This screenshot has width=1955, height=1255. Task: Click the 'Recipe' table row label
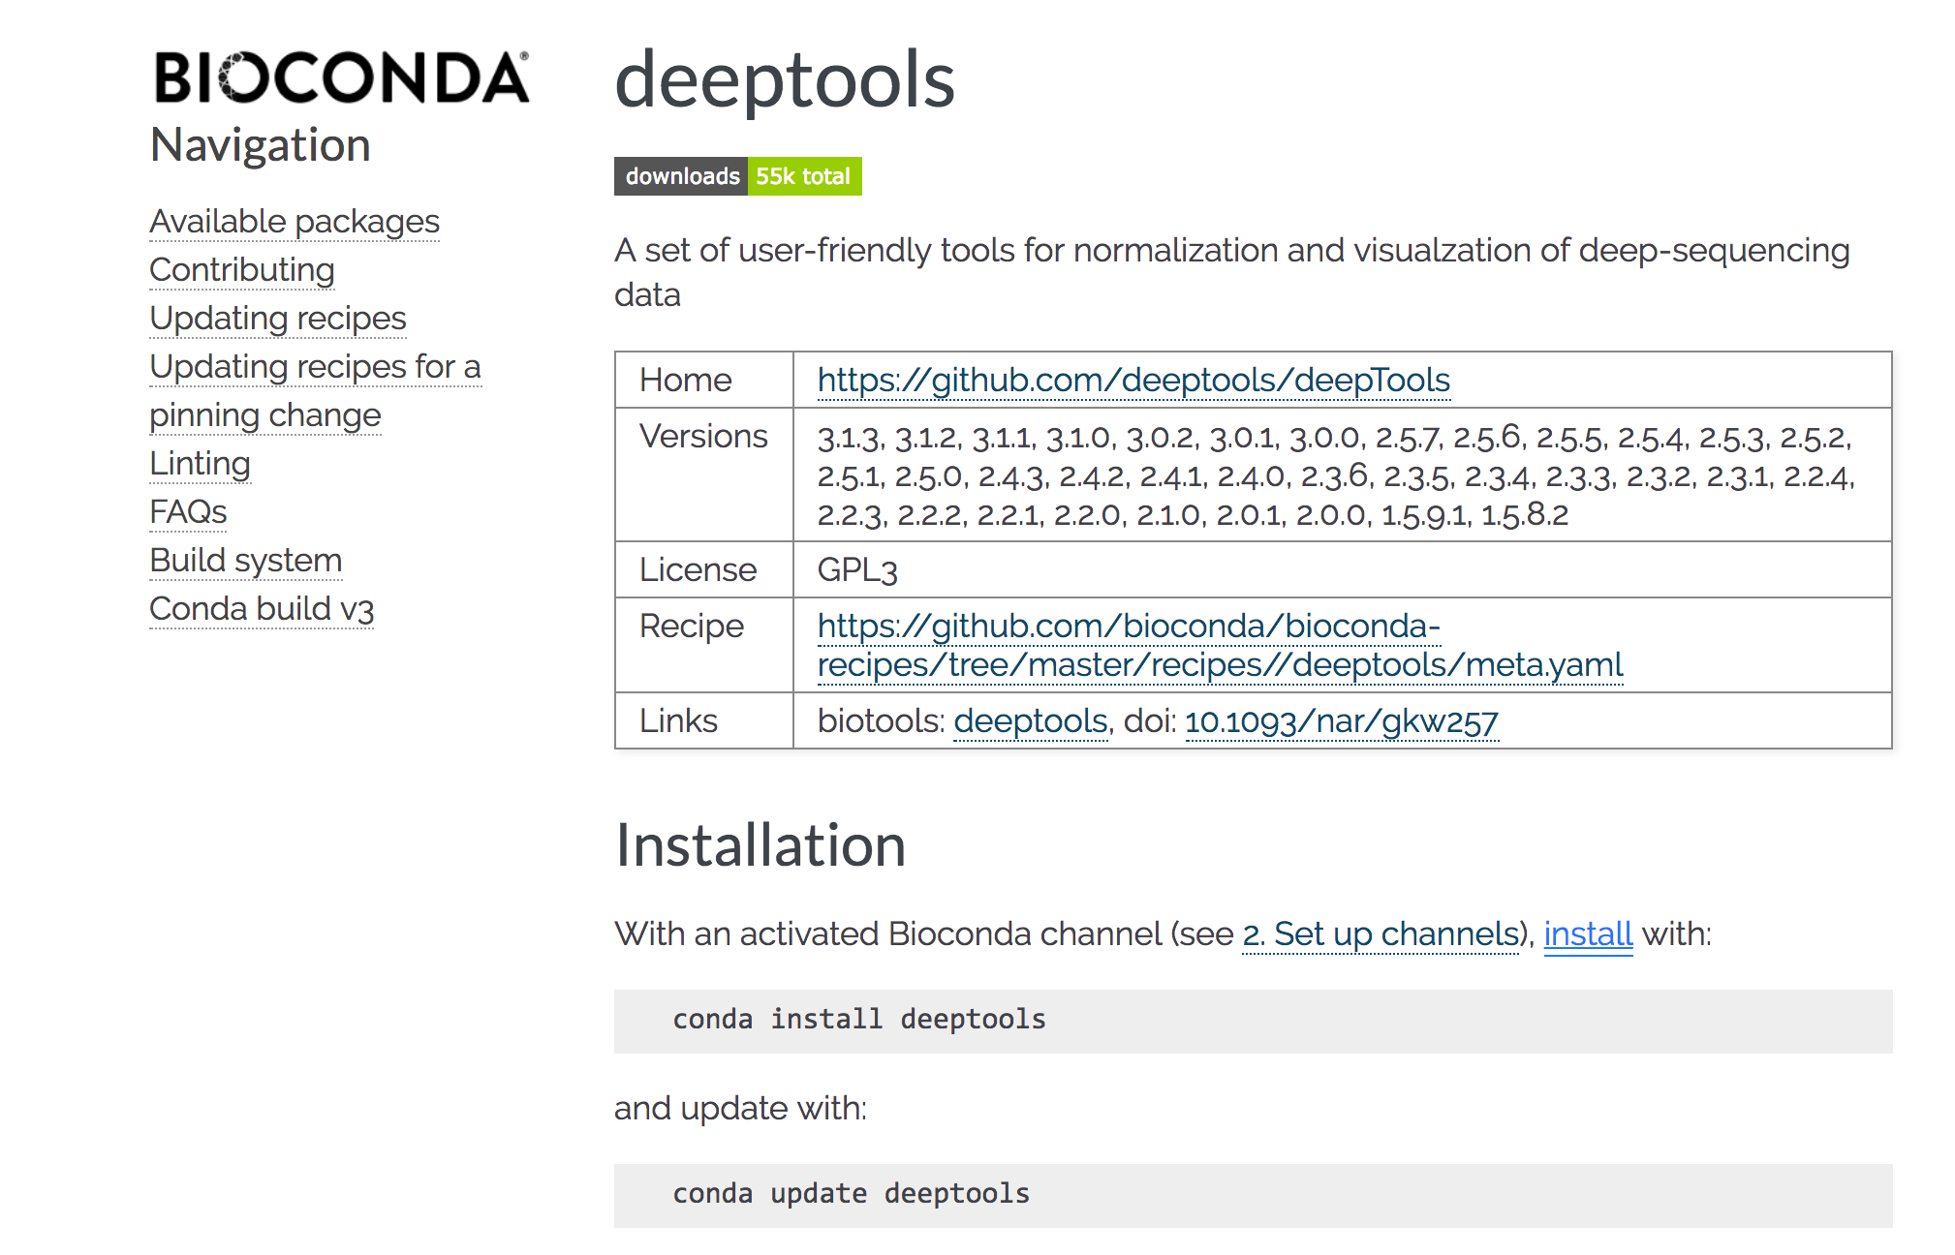tap(692, 627)
